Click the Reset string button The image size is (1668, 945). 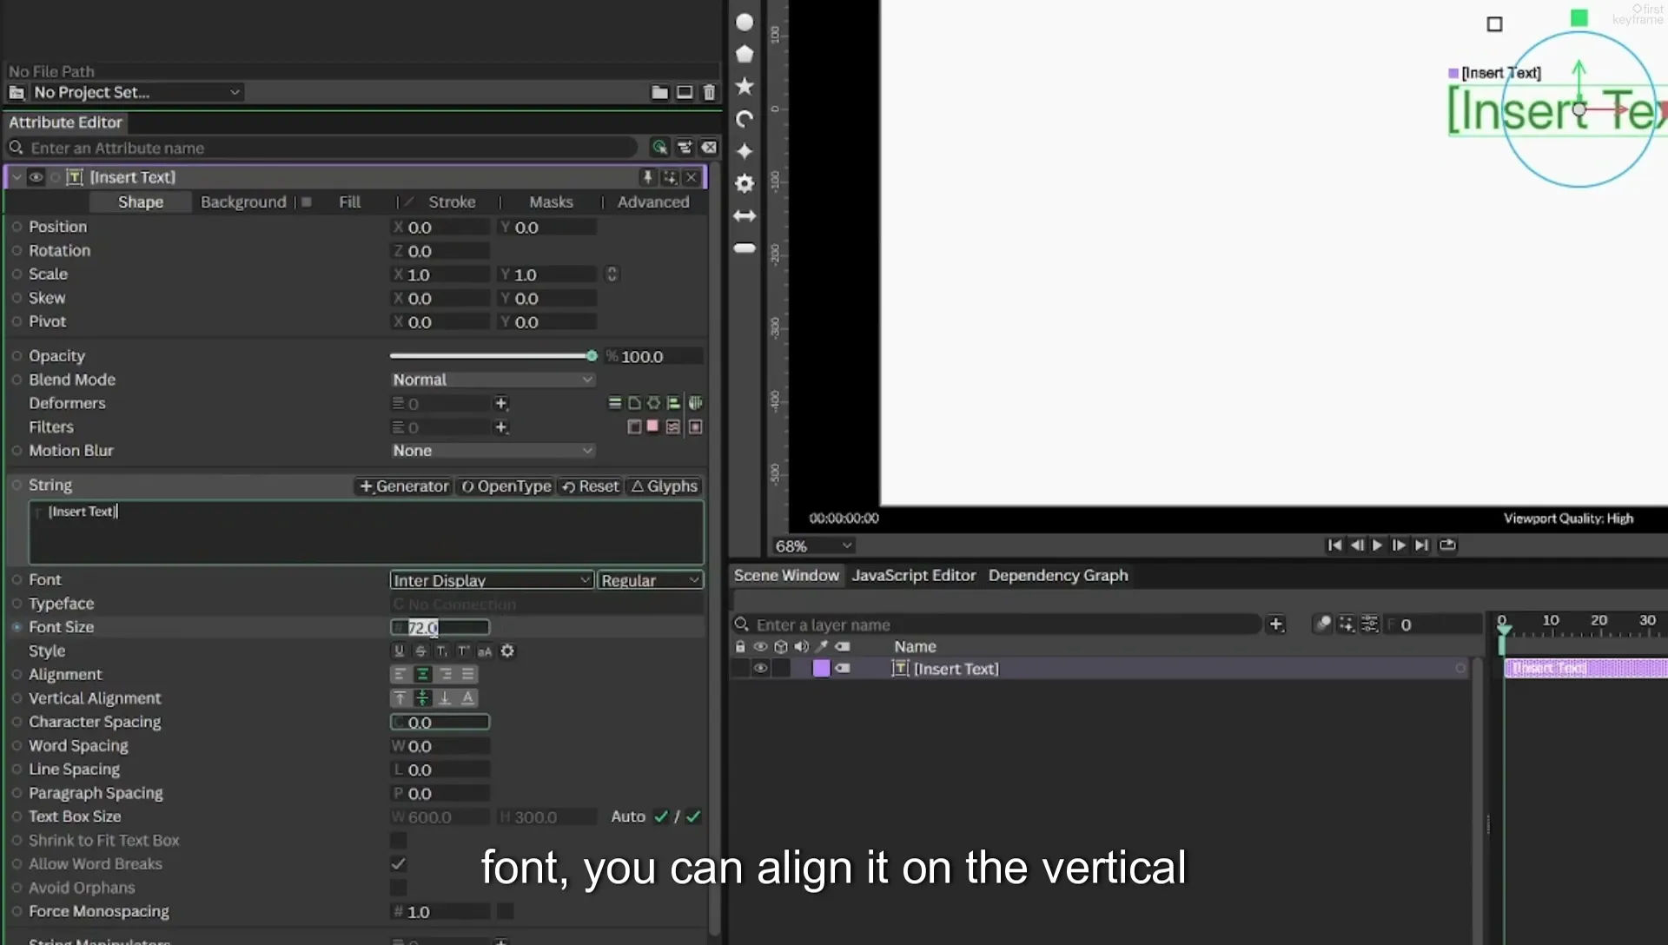click(591, 486)
